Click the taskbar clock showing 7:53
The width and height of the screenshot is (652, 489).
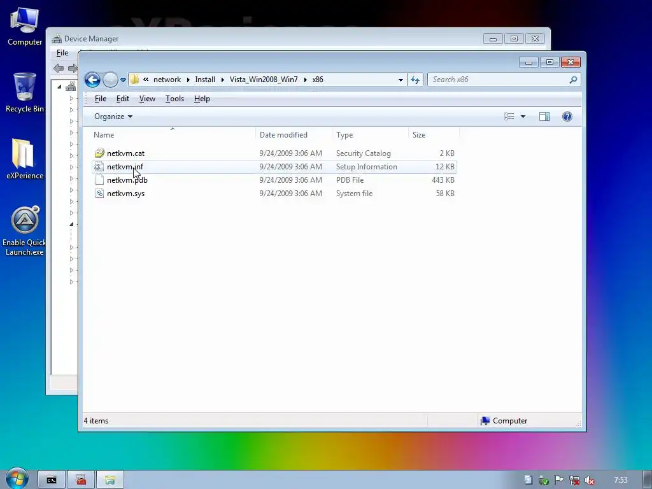[621, 480]
